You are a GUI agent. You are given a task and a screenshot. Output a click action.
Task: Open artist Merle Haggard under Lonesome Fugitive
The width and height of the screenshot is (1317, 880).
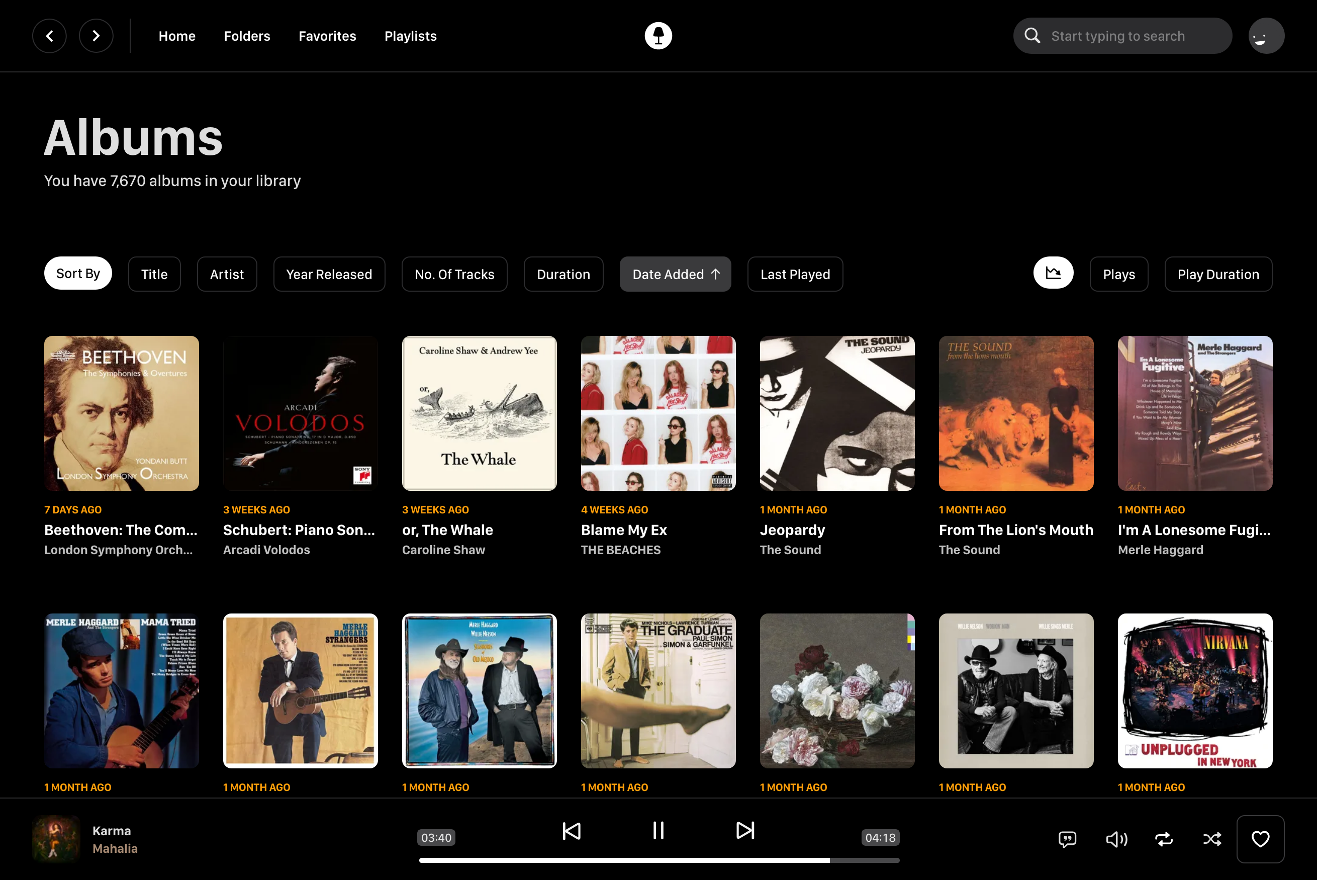coord(1161,550)
